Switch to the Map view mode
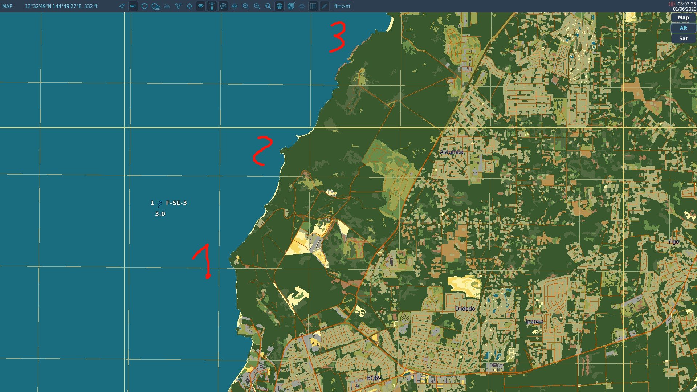Viewport: 697px width, 392px height. 683,17
